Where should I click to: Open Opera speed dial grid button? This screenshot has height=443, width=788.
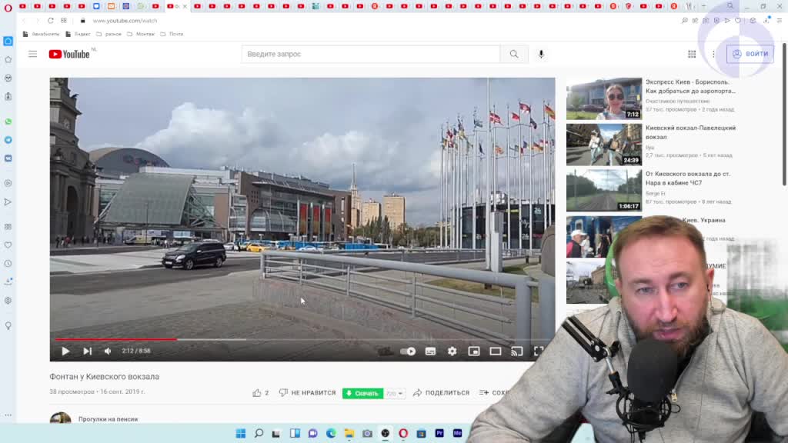coord(64,21)
